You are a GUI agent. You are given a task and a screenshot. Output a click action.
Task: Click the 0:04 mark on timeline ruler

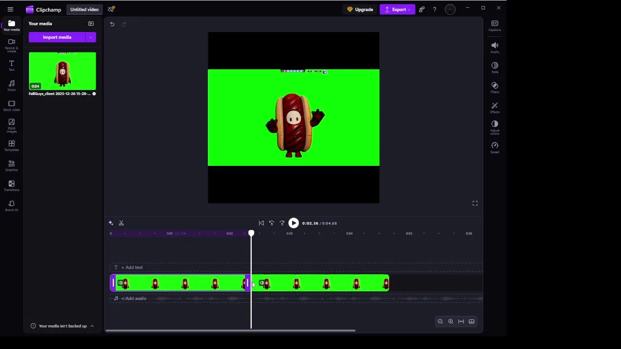click(x=349, y=233)
